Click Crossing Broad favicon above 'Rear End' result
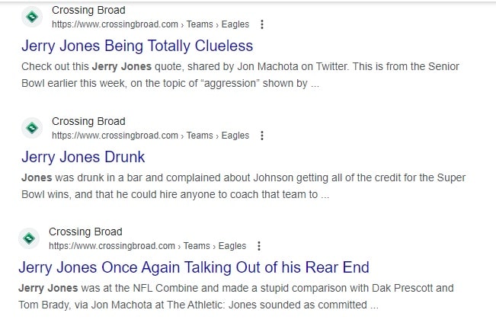Screen dimensions: 496x329 coord(29,238)
